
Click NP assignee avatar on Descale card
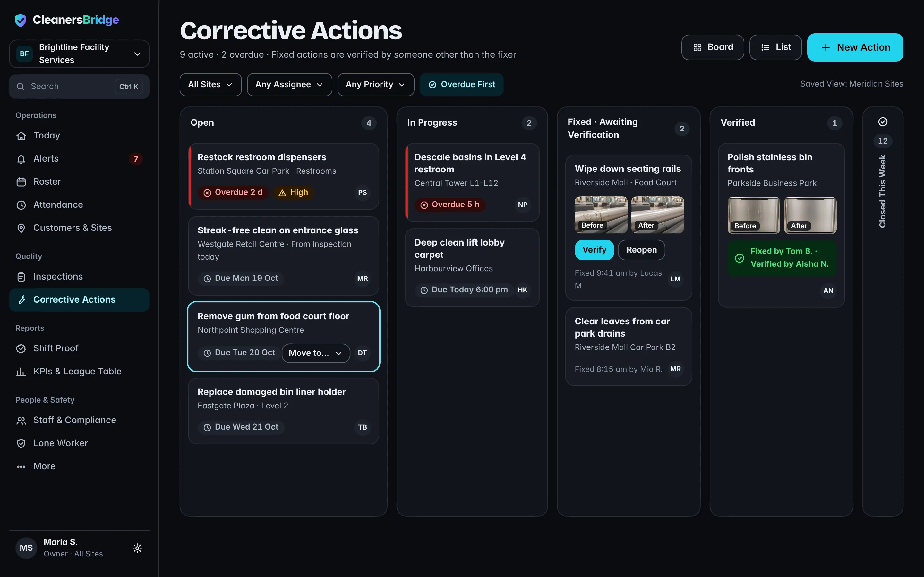tap(523, 205)
